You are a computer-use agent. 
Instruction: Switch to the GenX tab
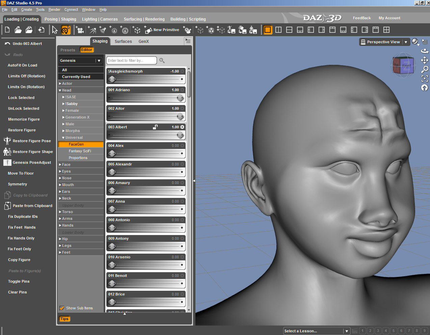(x=144, y=41)
